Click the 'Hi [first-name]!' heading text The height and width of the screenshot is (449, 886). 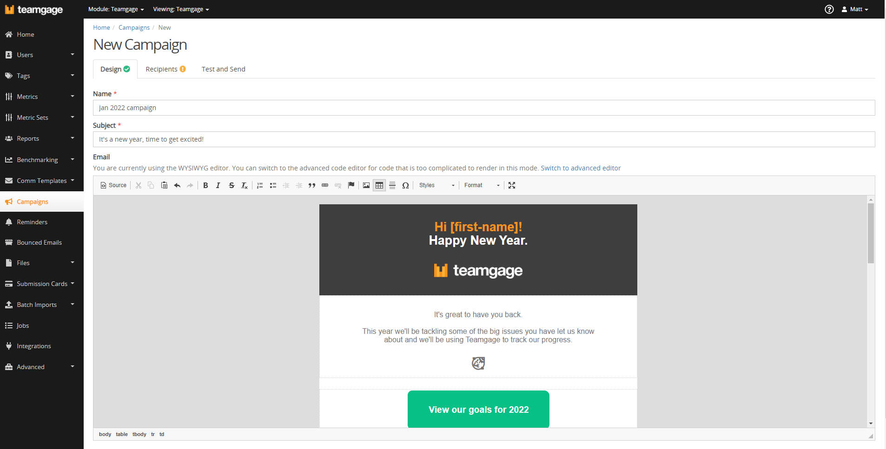click(478, 227)
